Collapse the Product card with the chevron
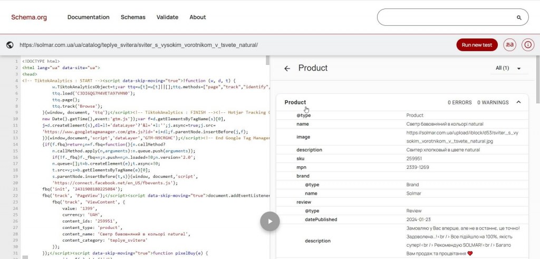The image size is (540, 259). (519, 102)
